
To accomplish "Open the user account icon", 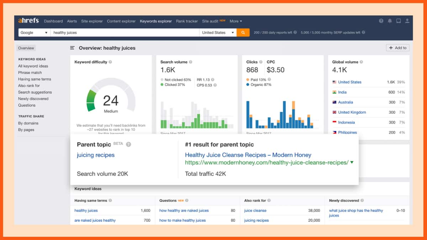I will (x=407, y=21).
